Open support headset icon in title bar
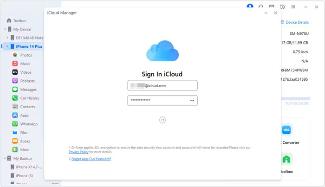 coord(261,6)
